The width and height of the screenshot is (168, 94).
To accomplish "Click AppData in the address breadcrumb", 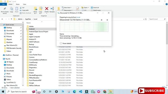I will 28,19.
